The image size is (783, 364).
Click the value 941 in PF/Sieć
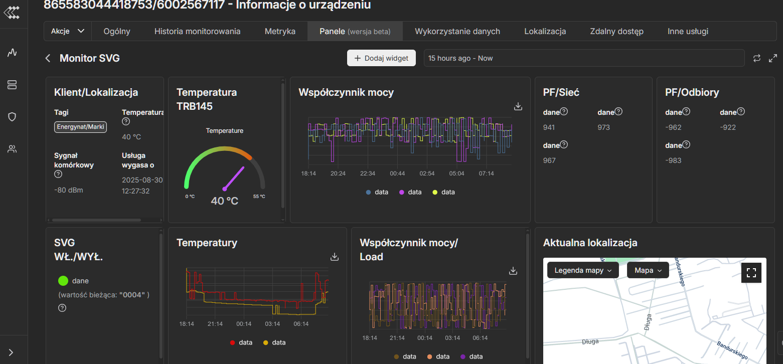tap(549, 127)
